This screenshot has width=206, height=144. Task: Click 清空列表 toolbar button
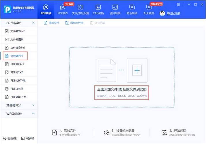98,23
